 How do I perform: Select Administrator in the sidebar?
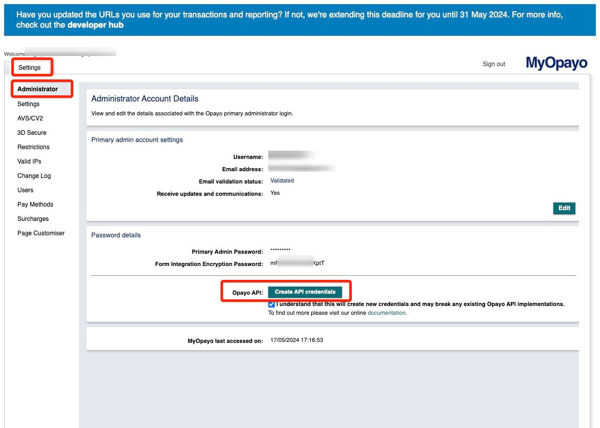(37, 89)
